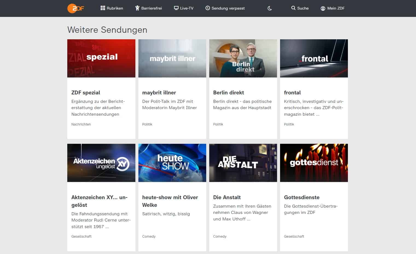Image resolution: width=416 pixels, height=254 pixels.
Task: Click Comedy tag under heute-show
Action: [149, 237]
